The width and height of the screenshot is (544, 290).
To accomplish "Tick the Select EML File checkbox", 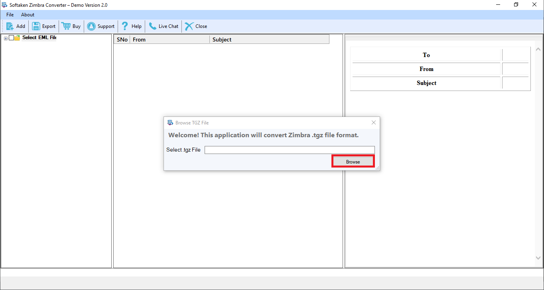I will (11, 38).
